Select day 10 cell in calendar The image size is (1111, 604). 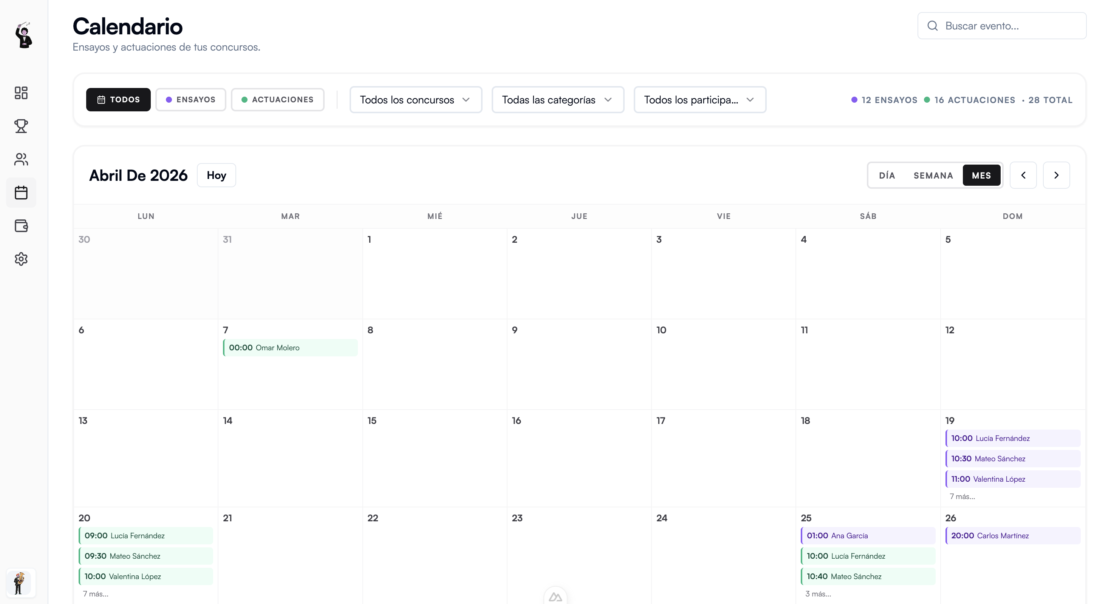click(724, 364)
